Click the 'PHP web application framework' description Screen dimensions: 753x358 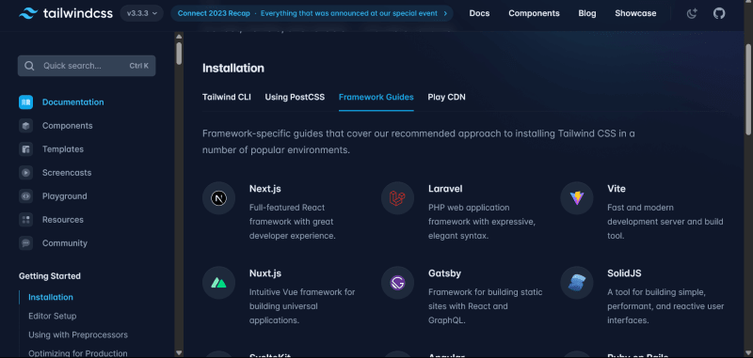tap(482, 222)
